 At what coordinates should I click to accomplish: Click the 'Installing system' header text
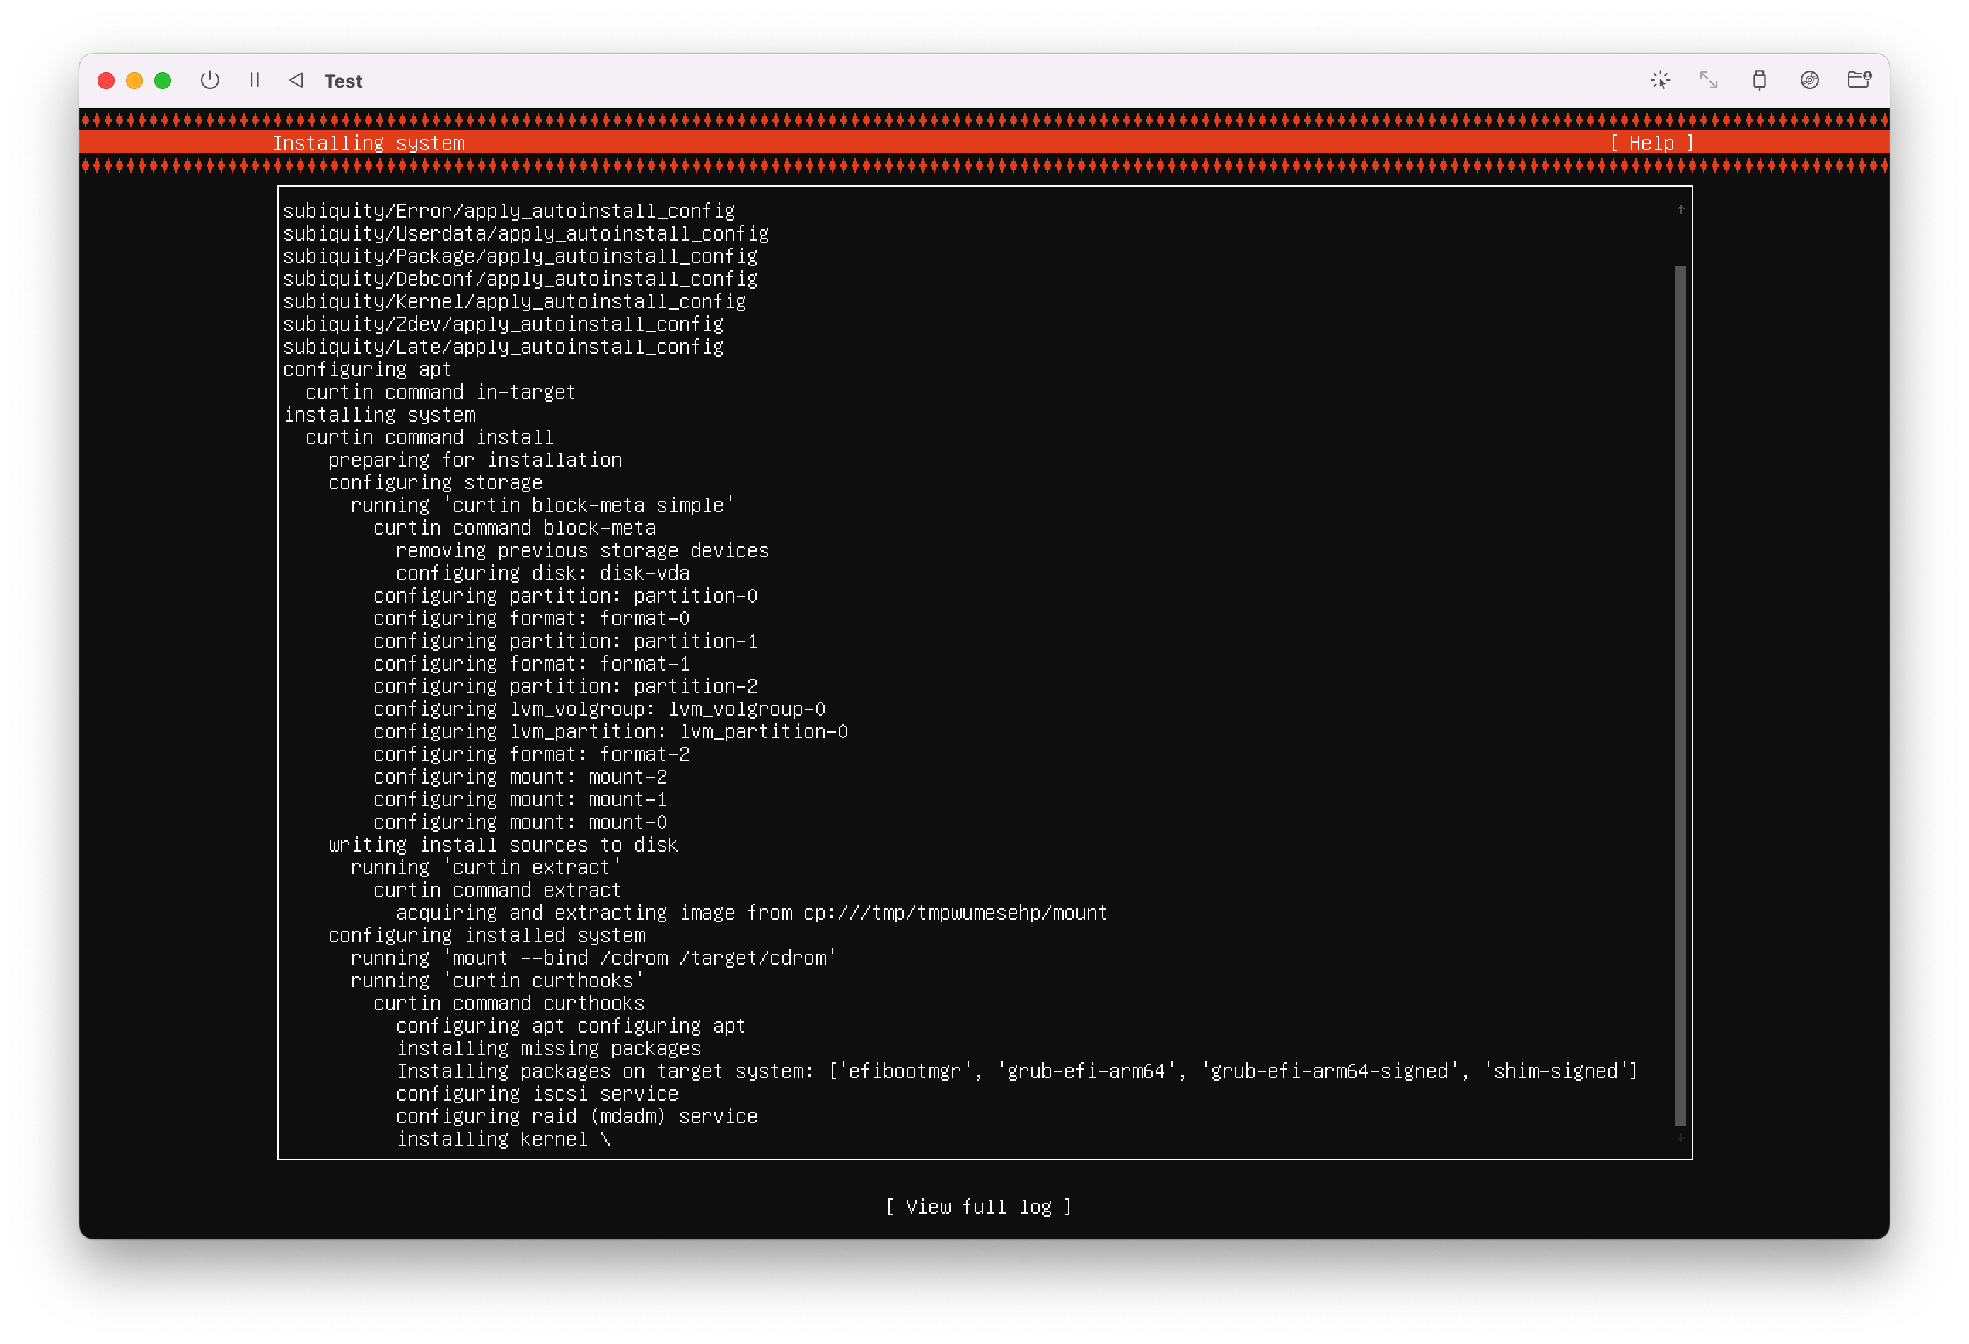[368, 143]
